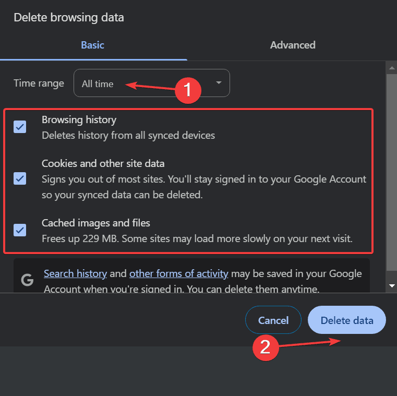This screenshot has width=397, height=396.
Task: Click the scrollbar up arrow
Action: coord(392,68)
